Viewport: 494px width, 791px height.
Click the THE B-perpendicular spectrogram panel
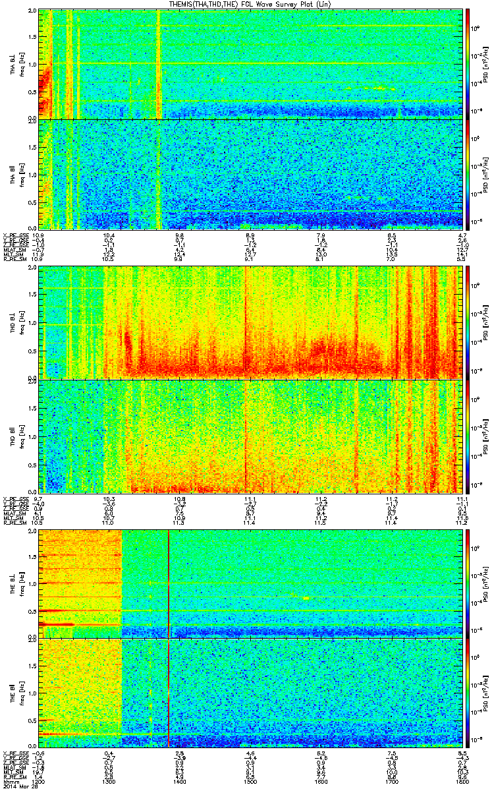[x=251, y=583]
